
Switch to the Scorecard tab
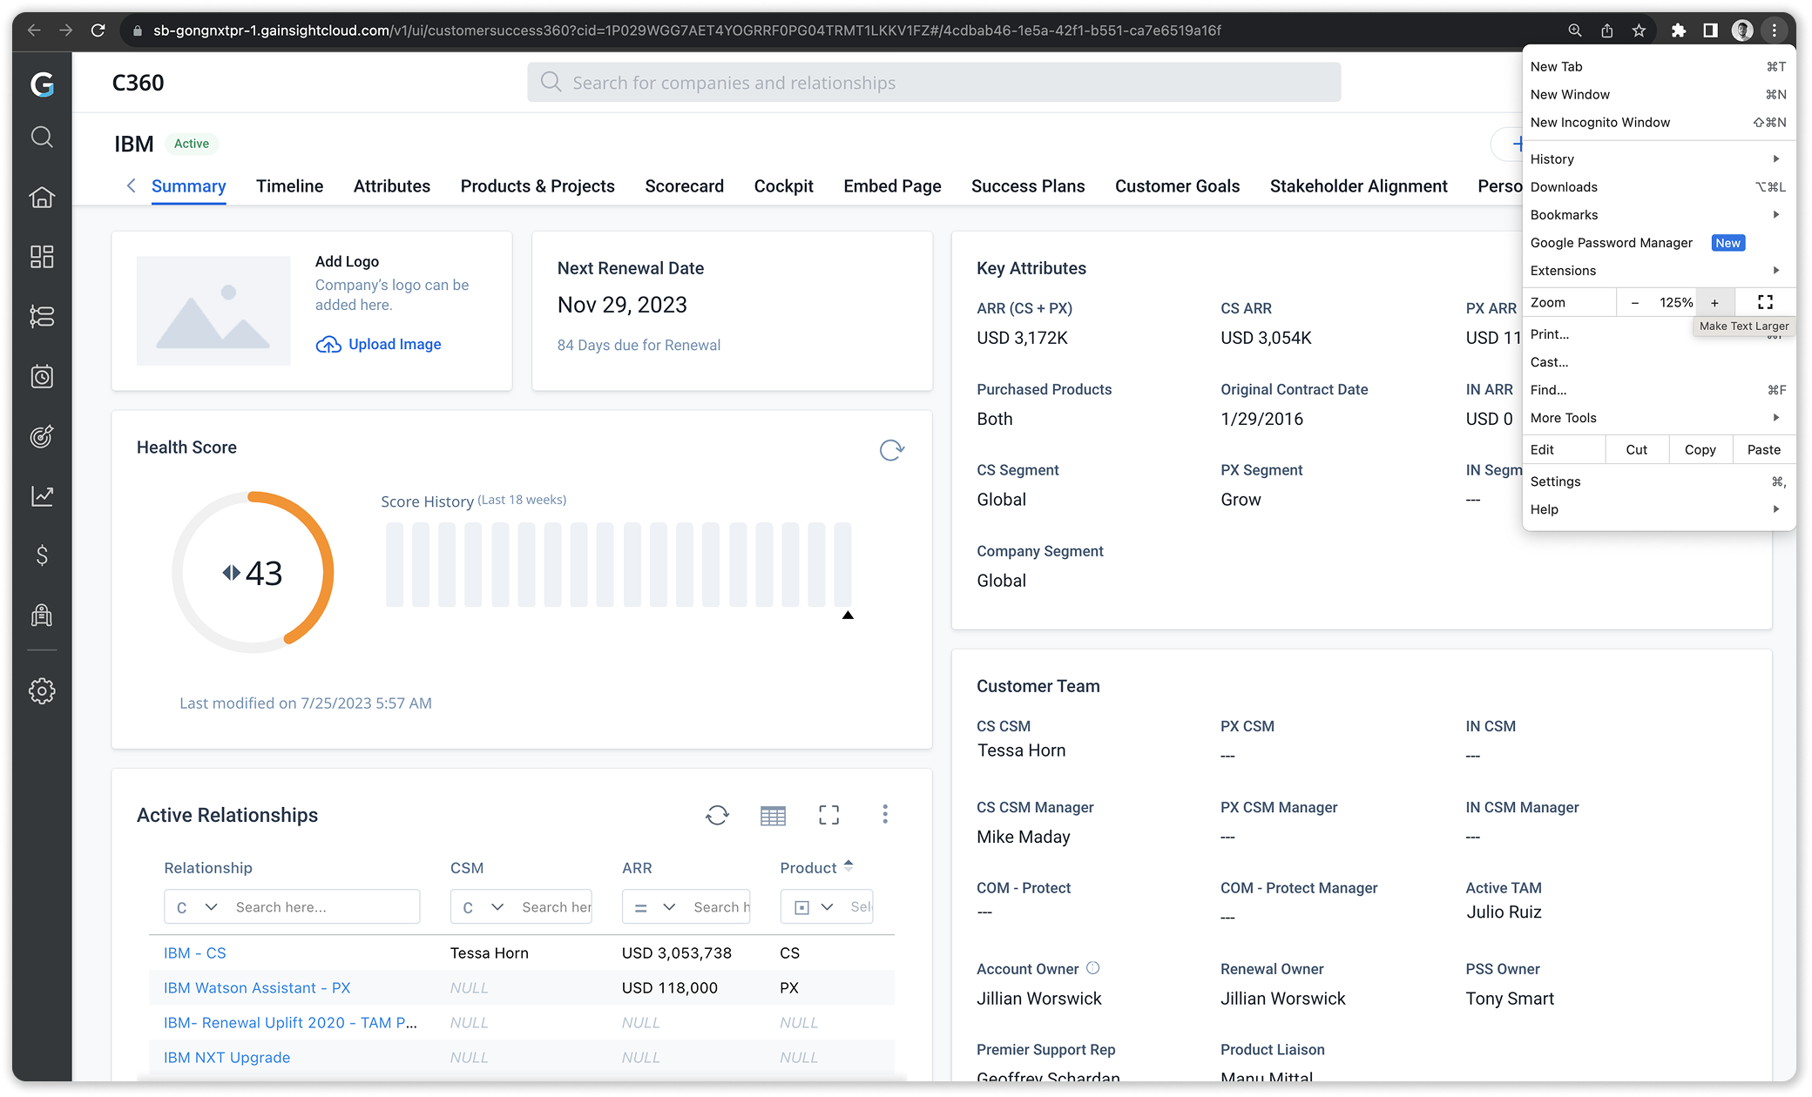[x=684, y=186]
